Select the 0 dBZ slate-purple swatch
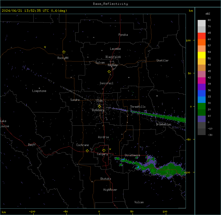 point(202,119)
